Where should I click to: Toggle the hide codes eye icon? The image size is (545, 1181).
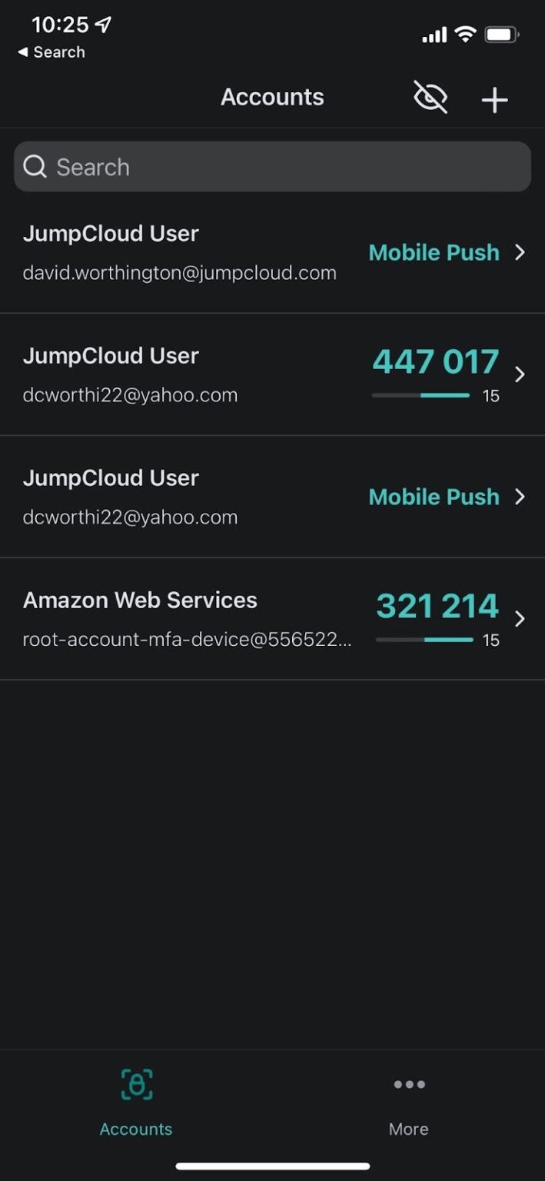[430, 98]
